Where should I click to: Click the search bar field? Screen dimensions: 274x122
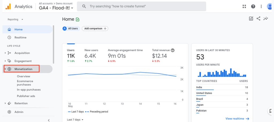pos(141,6)
